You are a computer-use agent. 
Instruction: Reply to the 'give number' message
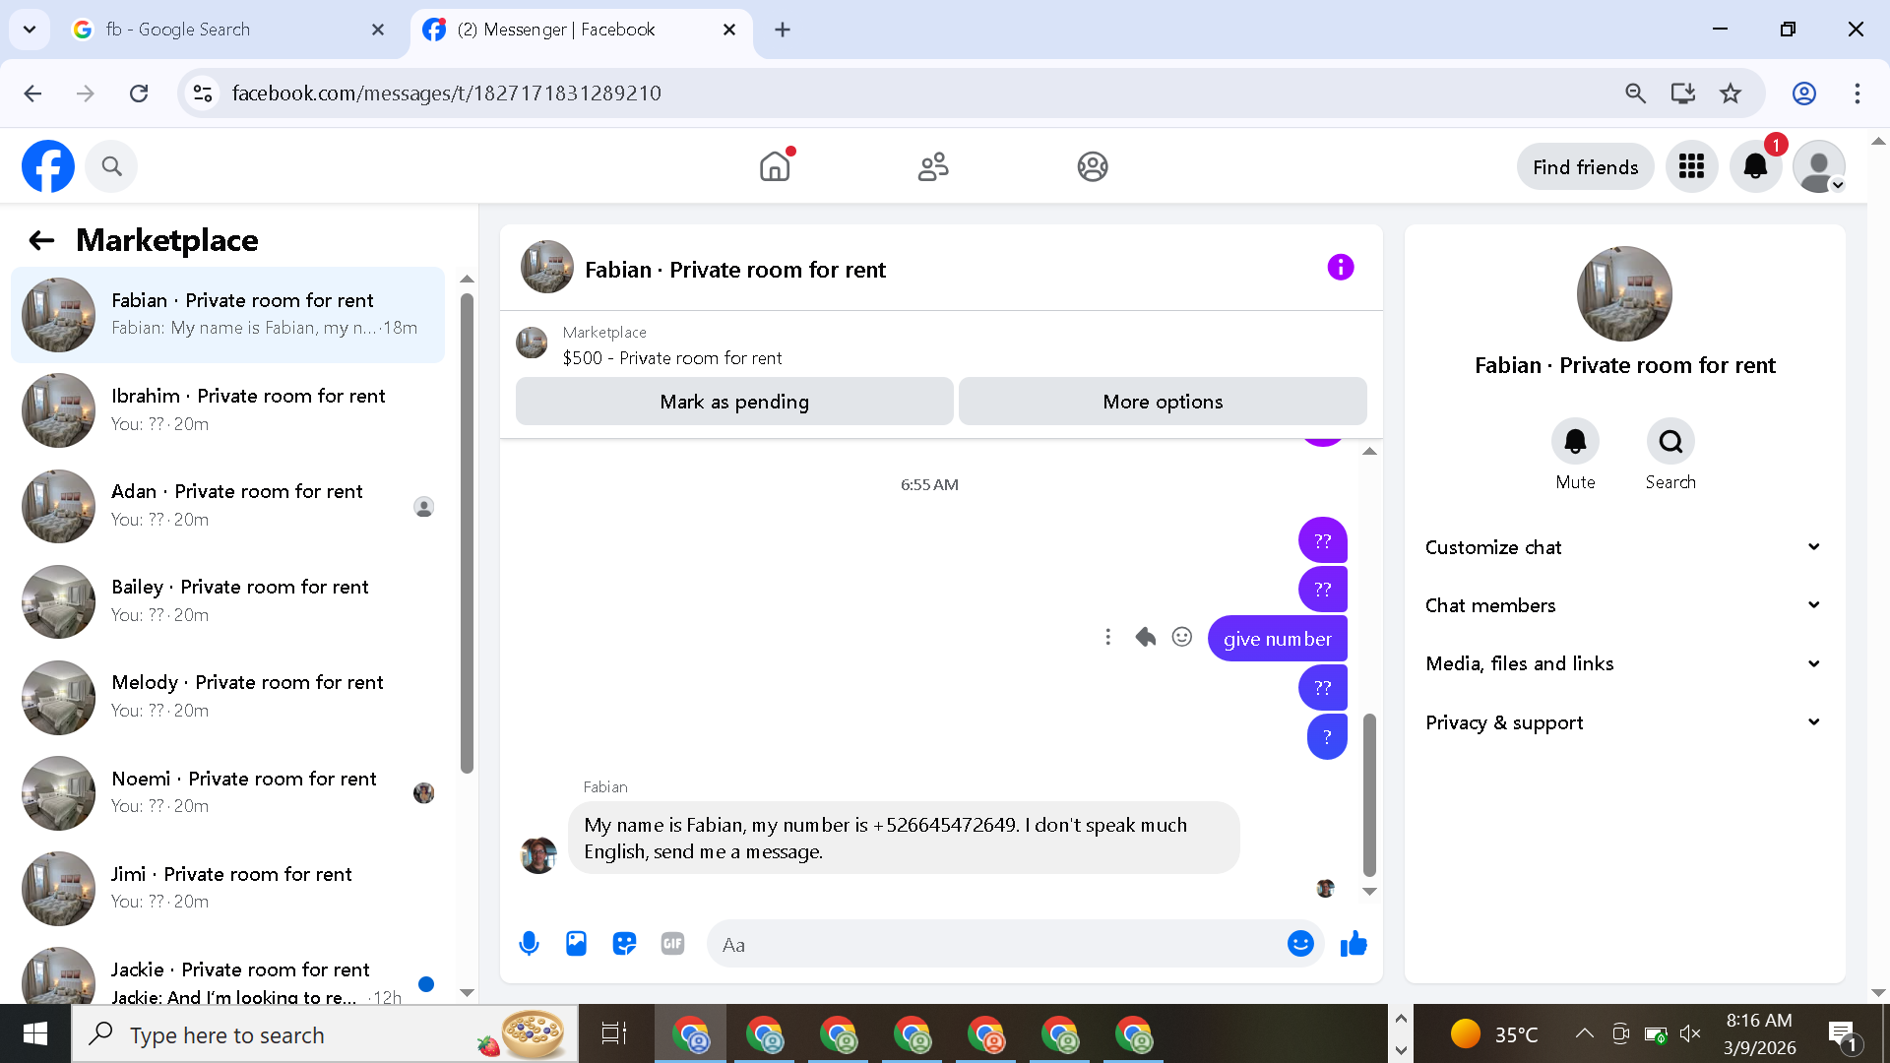pyautogui.click(x=1145, y=638)
